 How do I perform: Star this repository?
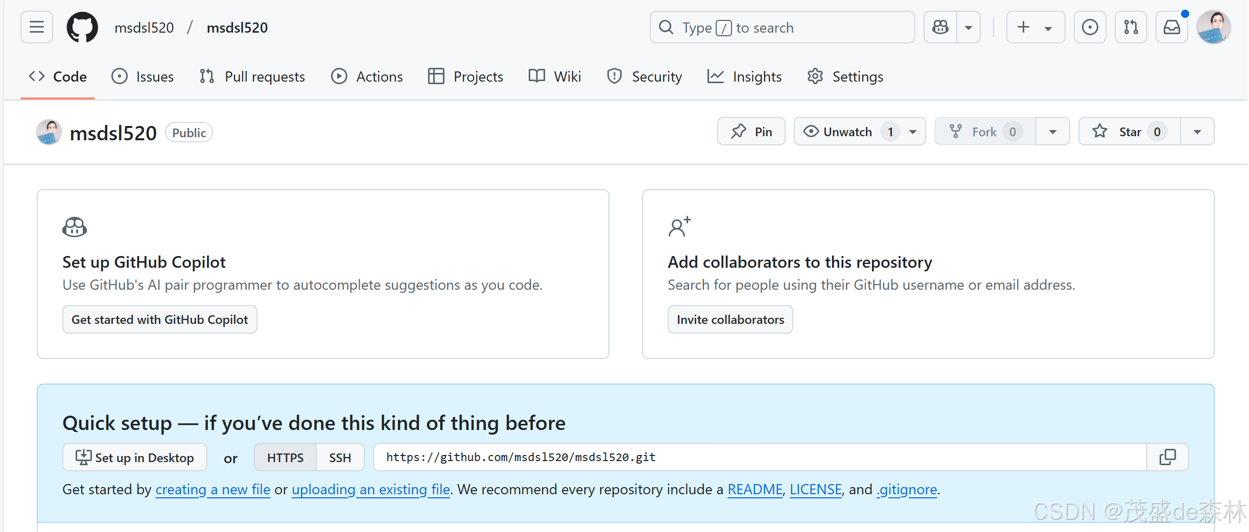pos(1129,132)
